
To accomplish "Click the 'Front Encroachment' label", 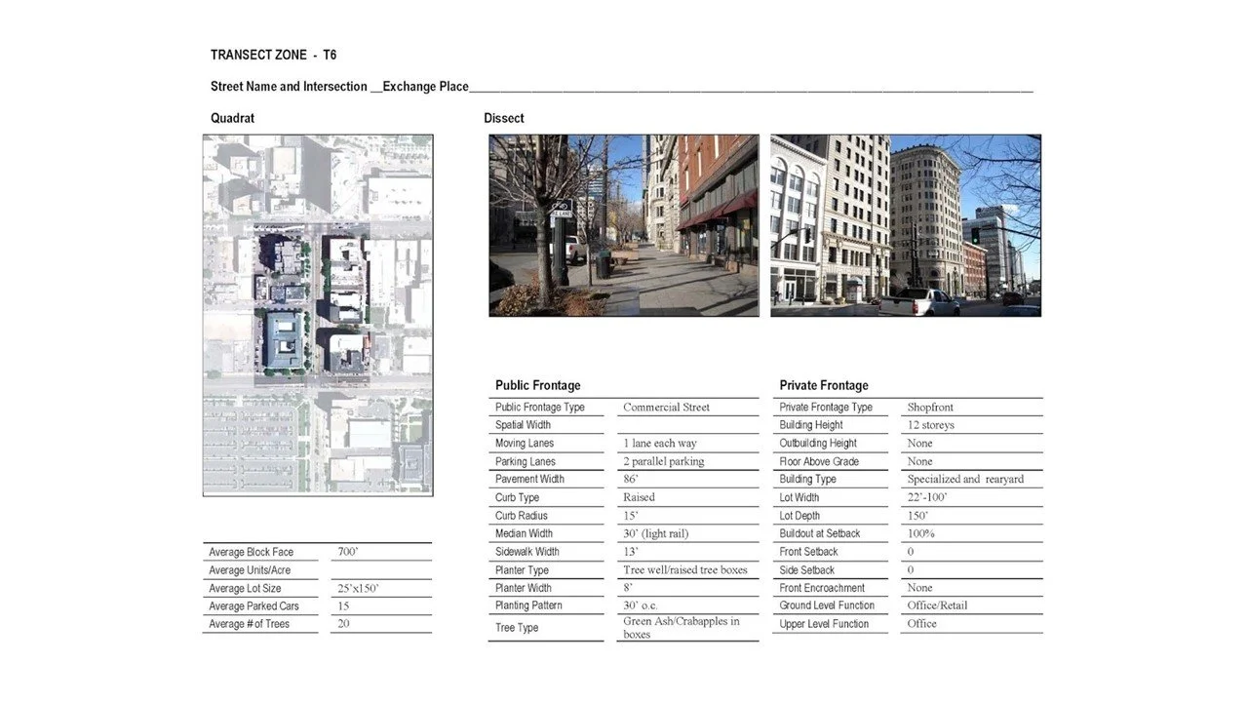I will (x=822, y=588).
